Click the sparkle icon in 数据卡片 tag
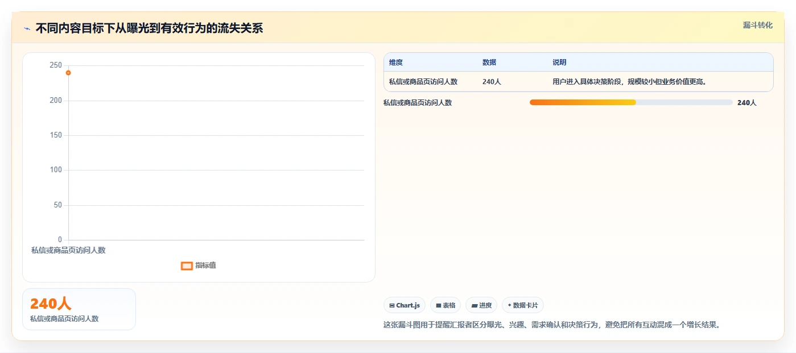 click(x=509, y=306)
